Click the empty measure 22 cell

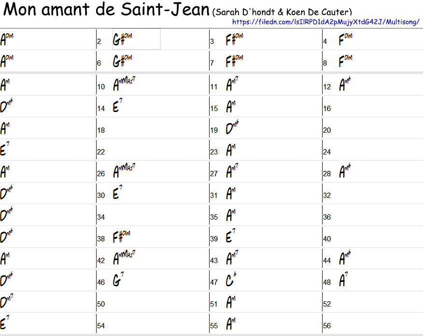153,151
